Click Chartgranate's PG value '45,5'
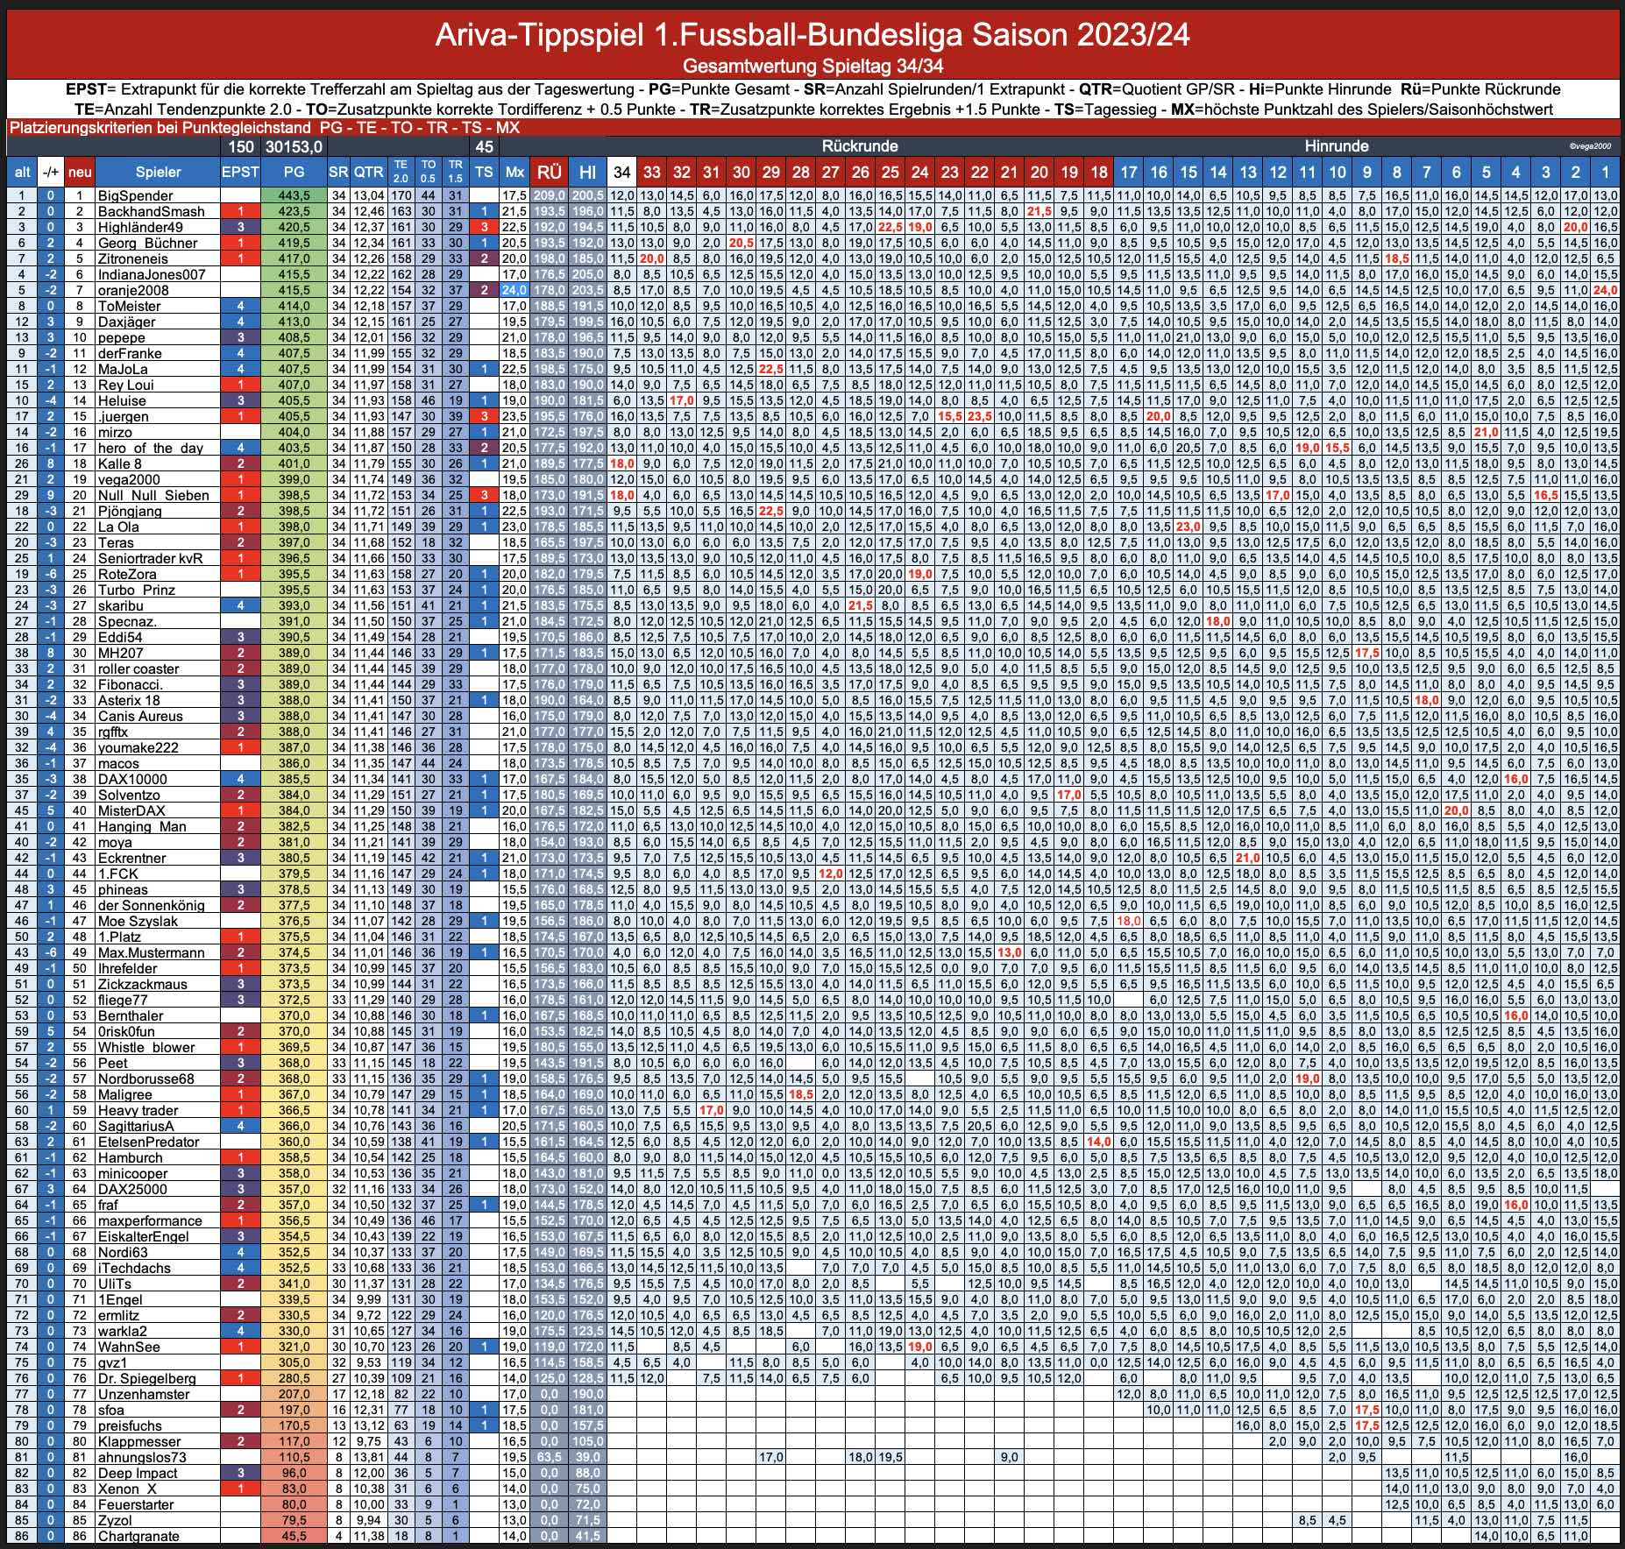The height and width of the screenshot is (1549, 1625). click(294, 1536)
